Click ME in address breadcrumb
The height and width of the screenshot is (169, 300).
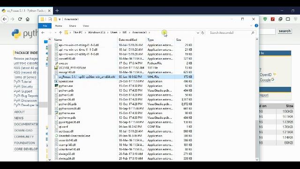coord(125,32)
